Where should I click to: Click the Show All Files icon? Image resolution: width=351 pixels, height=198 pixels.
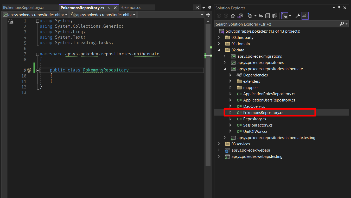click(275, 16)
